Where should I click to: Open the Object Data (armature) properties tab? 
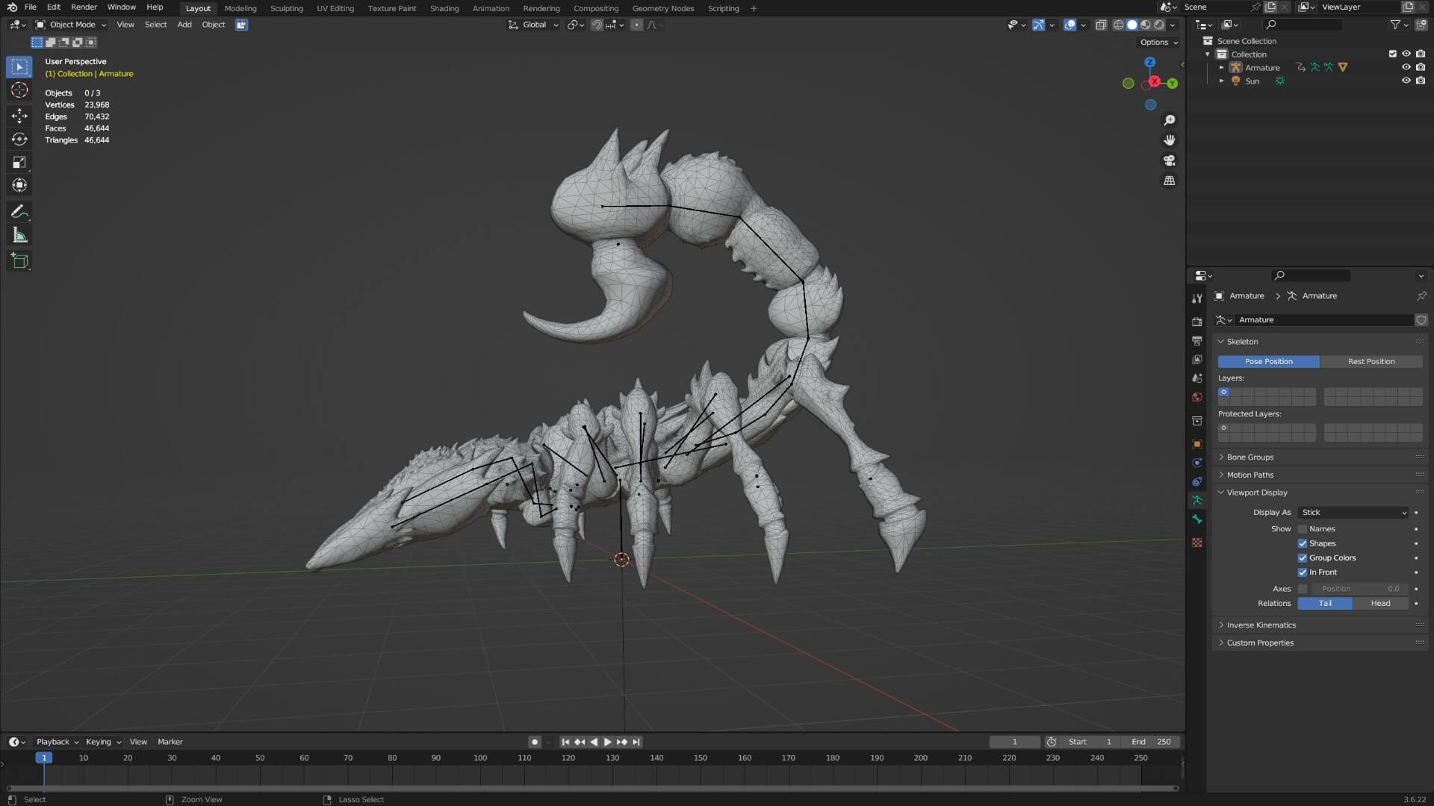1197,500
